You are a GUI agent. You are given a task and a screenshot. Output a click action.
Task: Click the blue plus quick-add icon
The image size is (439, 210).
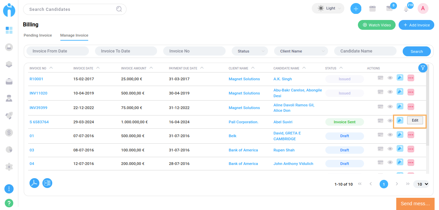(356, 8)
